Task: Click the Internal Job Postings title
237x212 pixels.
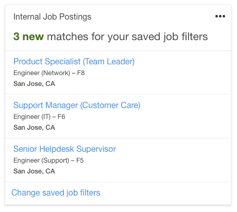Action: click(x=53, y=17)
